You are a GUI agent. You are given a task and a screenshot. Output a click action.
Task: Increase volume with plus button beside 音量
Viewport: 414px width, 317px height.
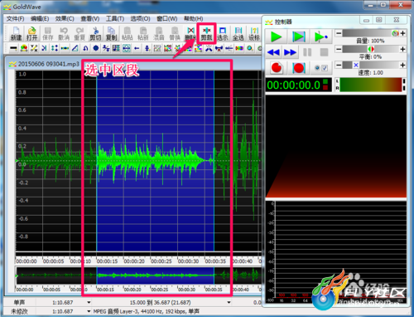pos(402,33)
